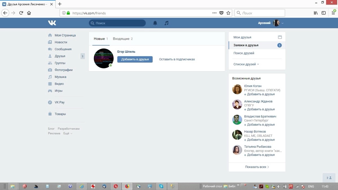Click the VK logo in the header
Image resolution: width=338 pixels, height=190 pixels.
pos(52,23)
